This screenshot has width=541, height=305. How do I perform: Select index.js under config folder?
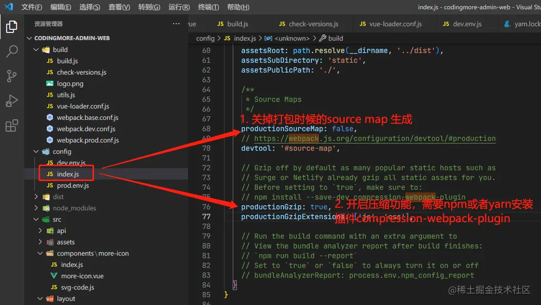tap(68, 174)
